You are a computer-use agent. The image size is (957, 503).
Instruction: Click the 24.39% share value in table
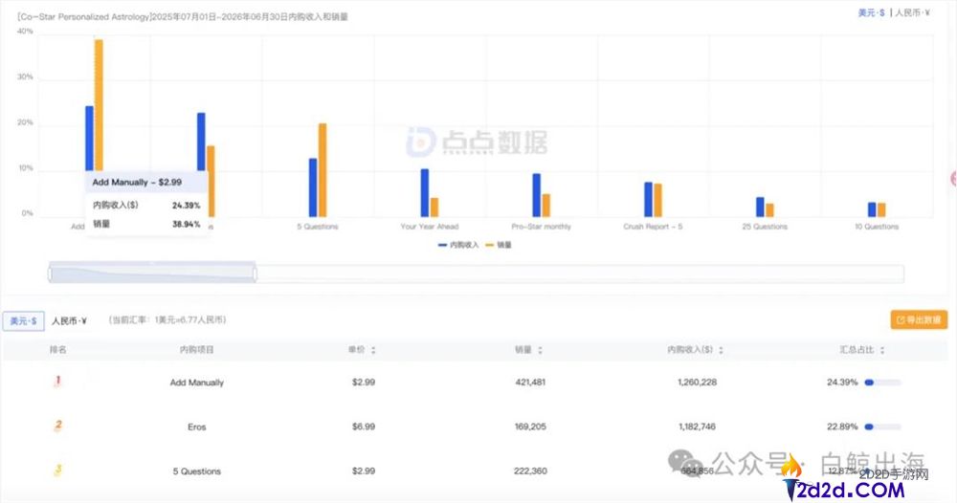(x=841, y=383)
